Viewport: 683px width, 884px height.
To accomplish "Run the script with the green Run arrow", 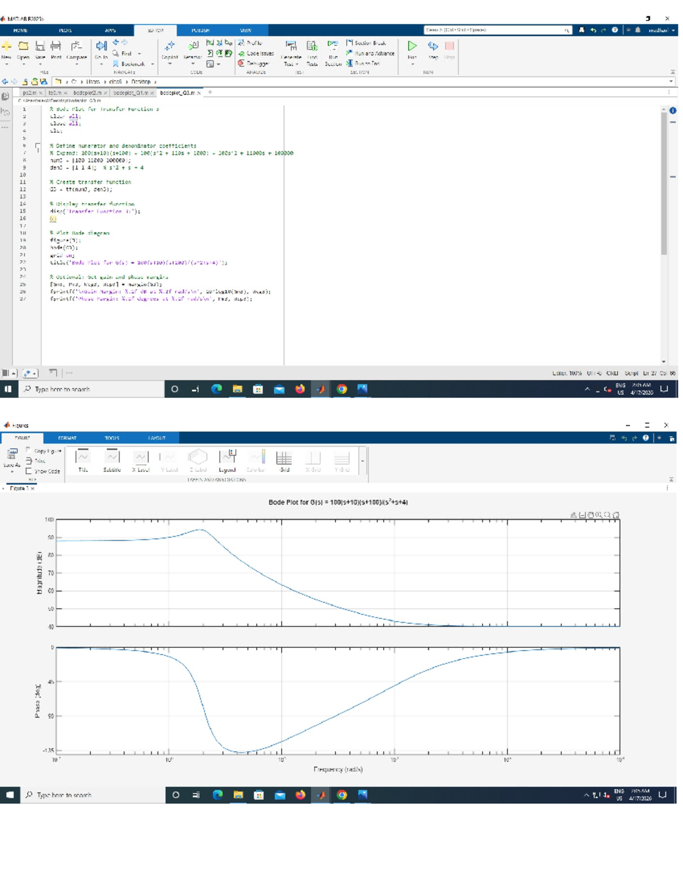I will click(x=412, y=46).
